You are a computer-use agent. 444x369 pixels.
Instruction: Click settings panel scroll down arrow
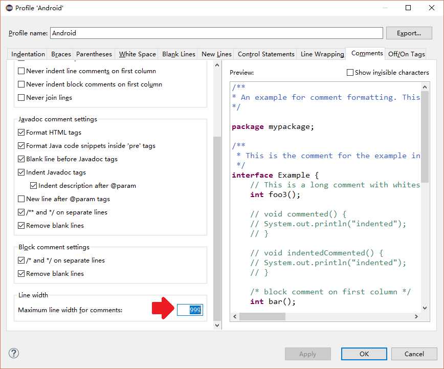(217, 325)
